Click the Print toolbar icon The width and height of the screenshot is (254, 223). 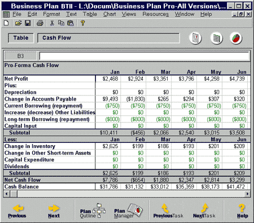40,23
